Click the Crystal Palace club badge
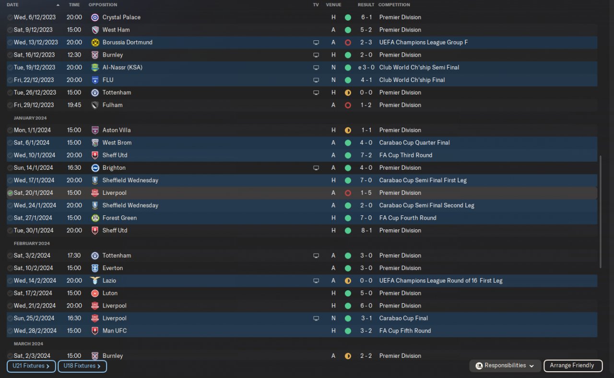This screenshot has height=378, width=614. pos(95,17)
